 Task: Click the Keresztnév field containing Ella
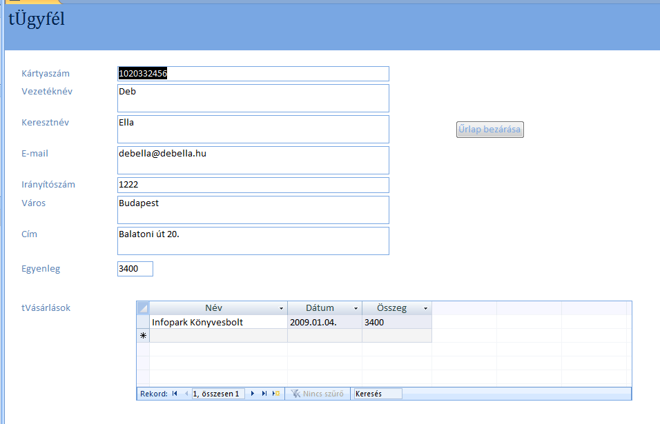(253, 130)
